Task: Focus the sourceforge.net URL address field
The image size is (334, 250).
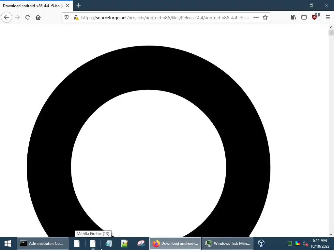Action: coord(165,18)
